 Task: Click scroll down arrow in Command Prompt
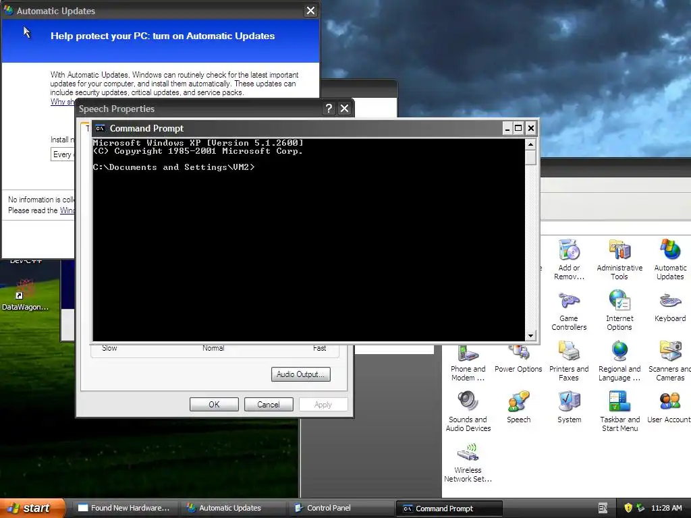[x=530, y=336]
